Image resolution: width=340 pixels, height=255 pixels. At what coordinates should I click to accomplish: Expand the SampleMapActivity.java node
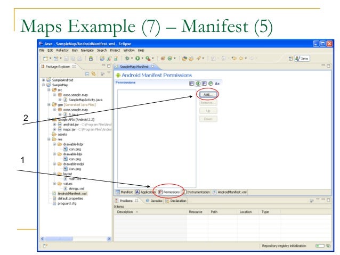pyautogui.click(x=60, y=100)
